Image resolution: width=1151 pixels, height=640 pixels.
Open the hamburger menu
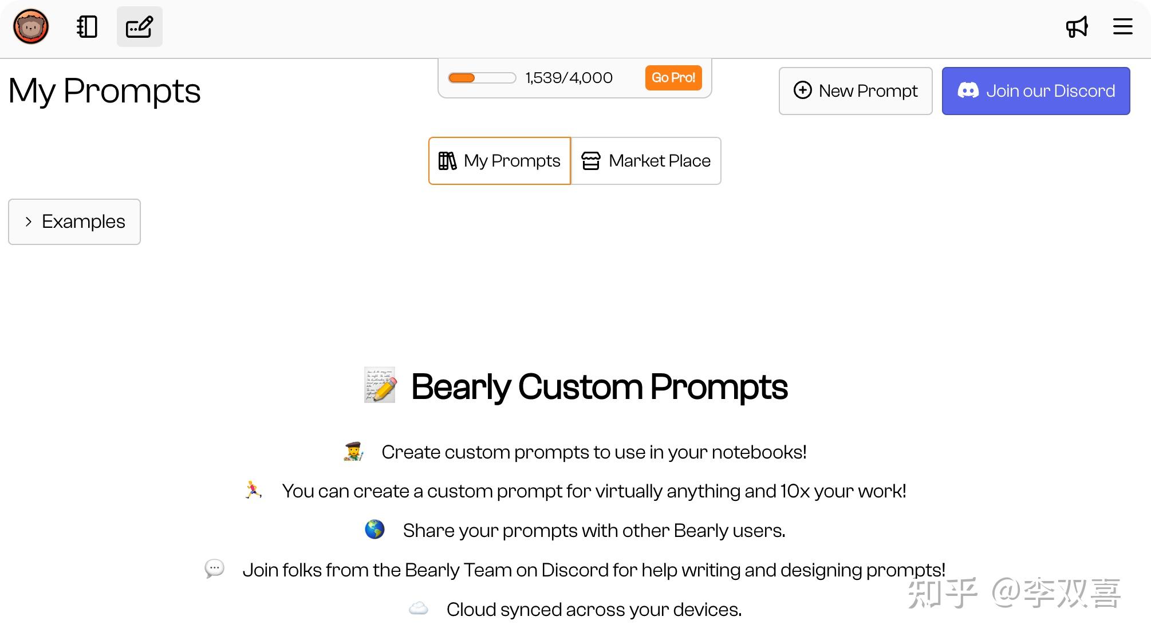point(1122,27)
